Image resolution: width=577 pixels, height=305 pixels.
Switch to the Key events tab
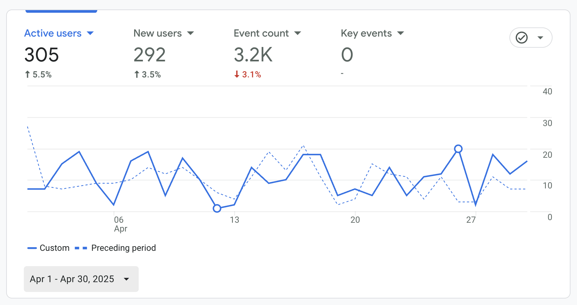tap(366, 33)
